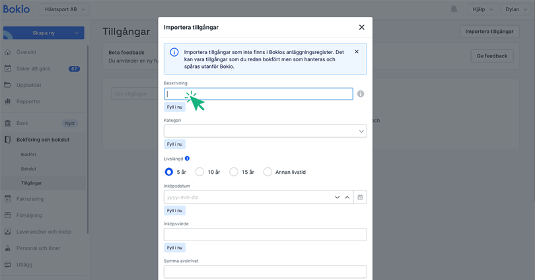Open Rapporter in the sidebar

coord(28,101)
